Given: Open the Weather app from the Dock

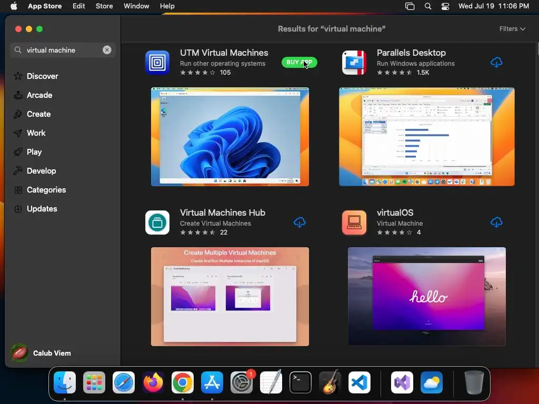Looking at the screenshot, I should pos(432,382).
